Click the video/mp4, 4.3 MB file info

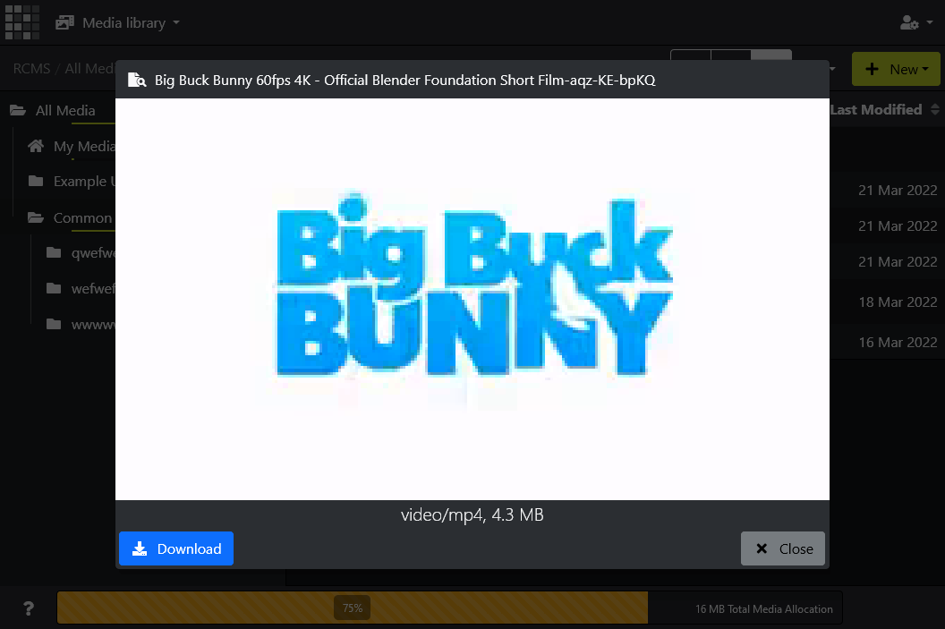click(472, 515)
